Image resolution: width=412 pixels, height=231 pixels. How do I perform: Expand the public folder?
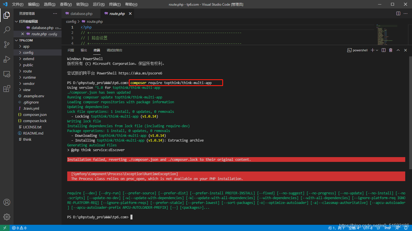point(38,65)
